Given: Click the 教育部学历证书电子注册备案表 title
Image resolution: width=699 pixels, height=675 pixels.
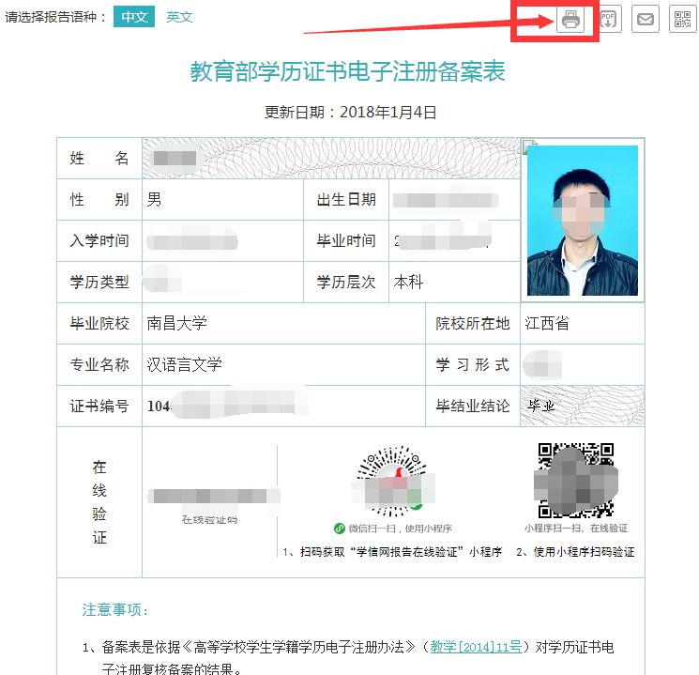Looking at the screenshot, I should point(348,72).
